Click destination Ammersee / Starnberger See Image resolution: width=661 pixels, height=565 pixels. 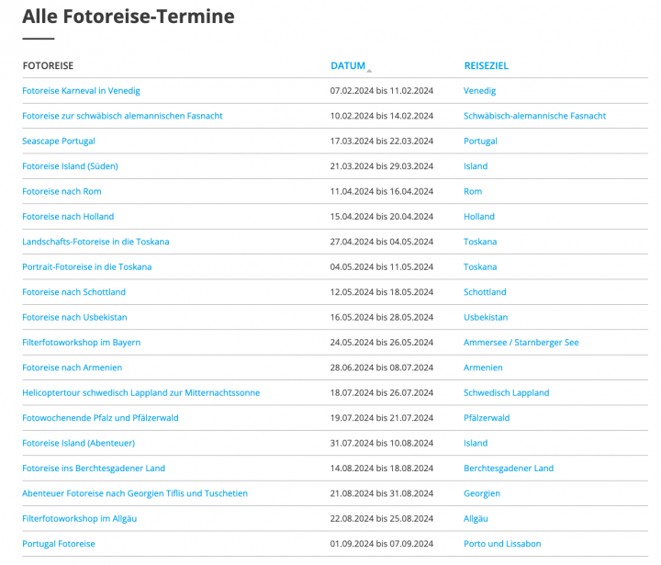point(521,343)
